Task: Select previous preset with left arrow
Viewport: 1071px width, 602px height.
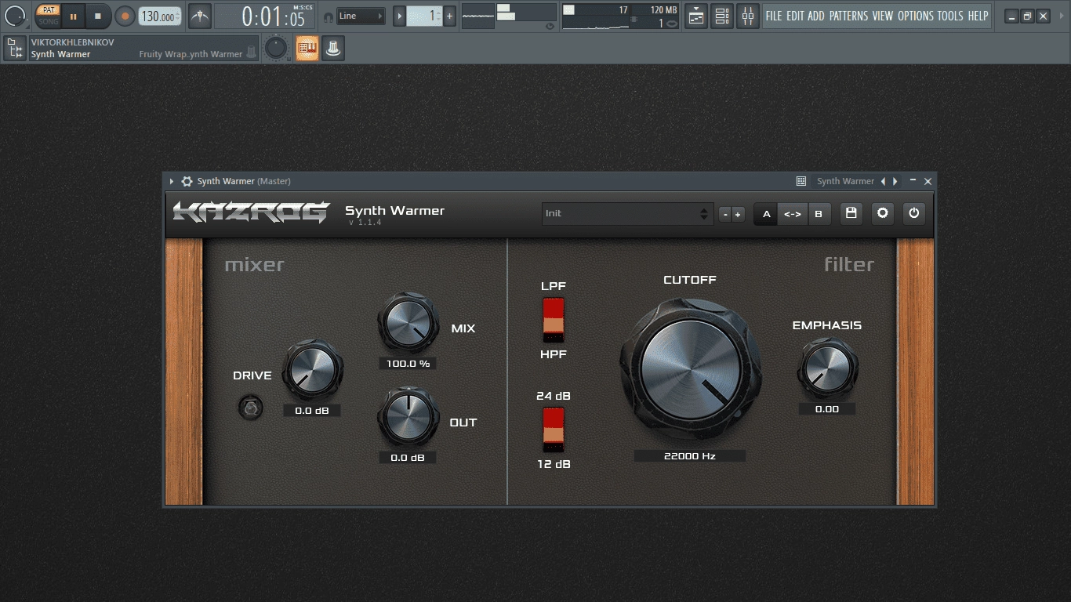Action: [x=883, y=181]
